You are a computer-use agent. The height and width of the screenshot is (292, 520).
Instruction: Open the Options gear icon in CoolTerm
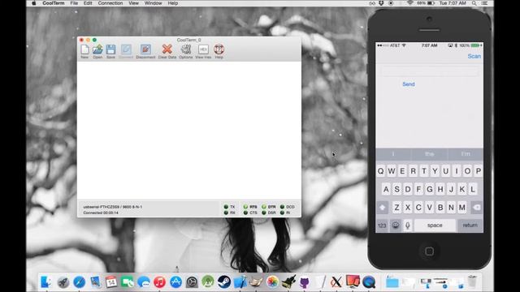[186, 49]
